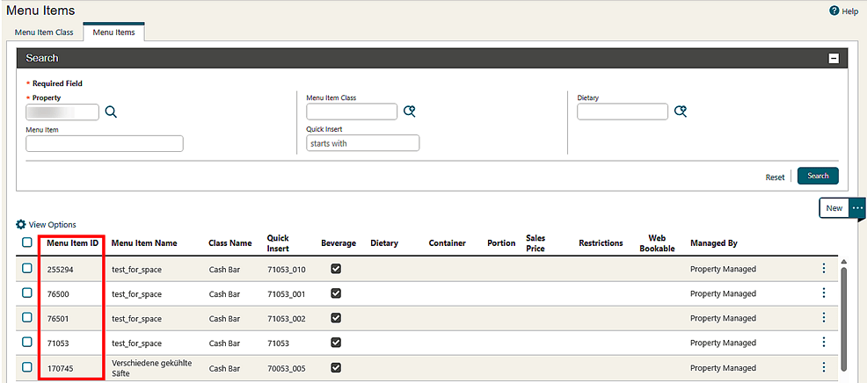
Task: Focus the Quick Insert starts with field
Action: [x=363, y=143]
